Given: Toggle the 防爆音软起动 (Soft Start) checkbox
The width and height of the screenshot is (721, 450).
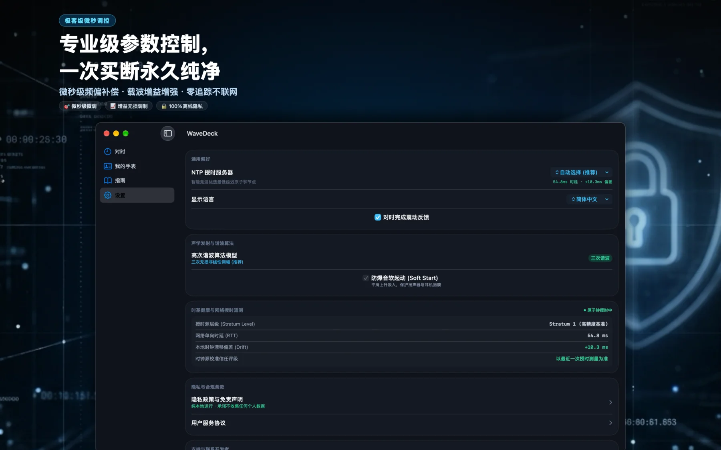Looking at the screenshot, I should (x=366, y=278).
